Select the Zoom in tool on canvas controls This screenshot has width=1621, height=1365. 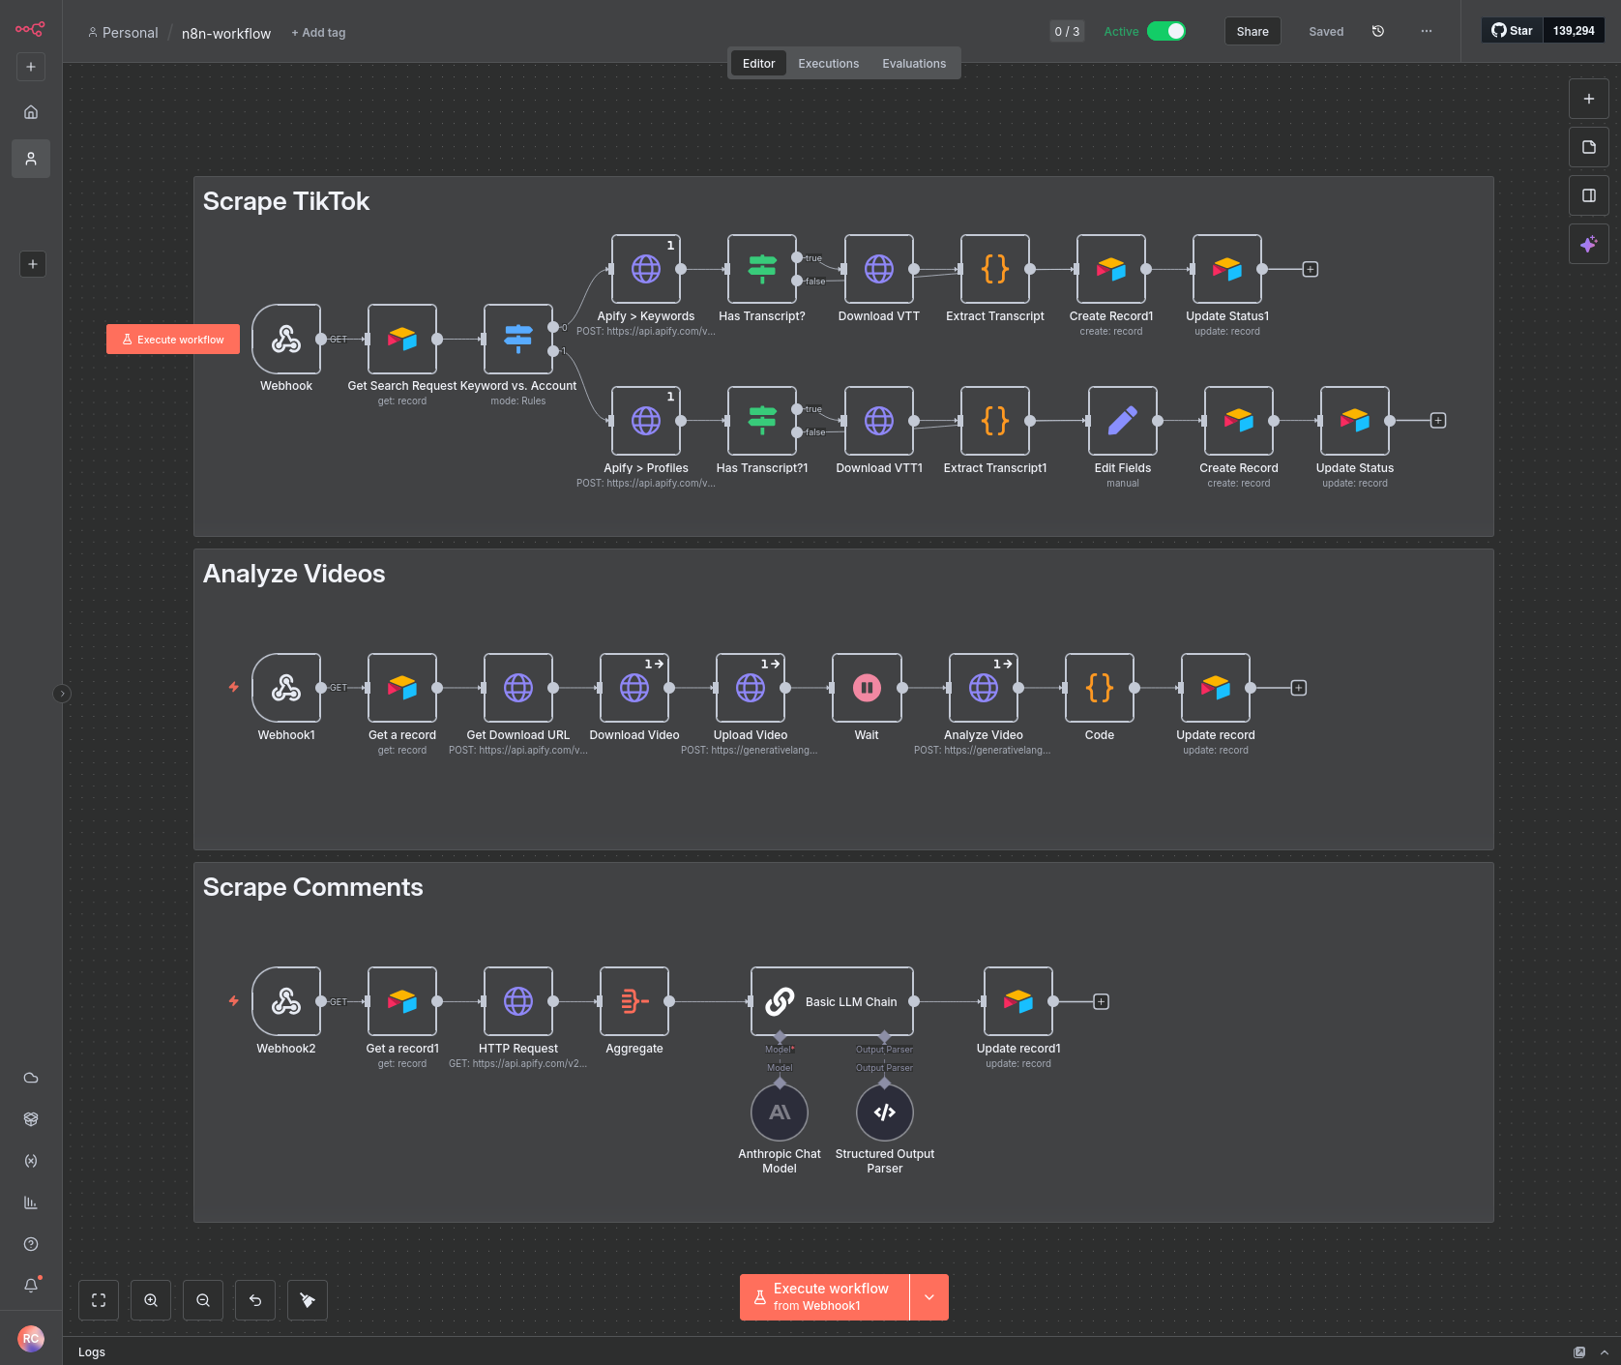[151, 1300]
